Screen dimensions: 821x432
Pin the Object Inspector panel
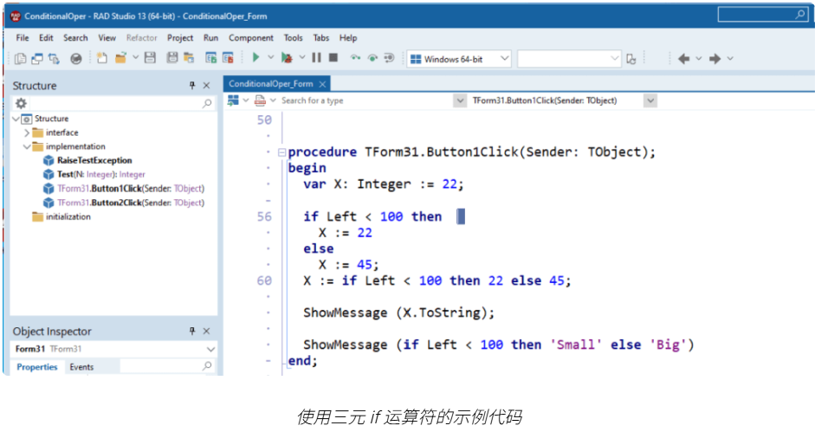coord(192,332)
